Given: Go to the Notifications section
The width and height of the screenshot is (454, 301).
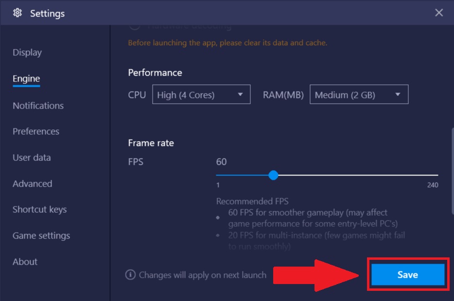Looking at the screenshot, I should (x=38, y=106).
